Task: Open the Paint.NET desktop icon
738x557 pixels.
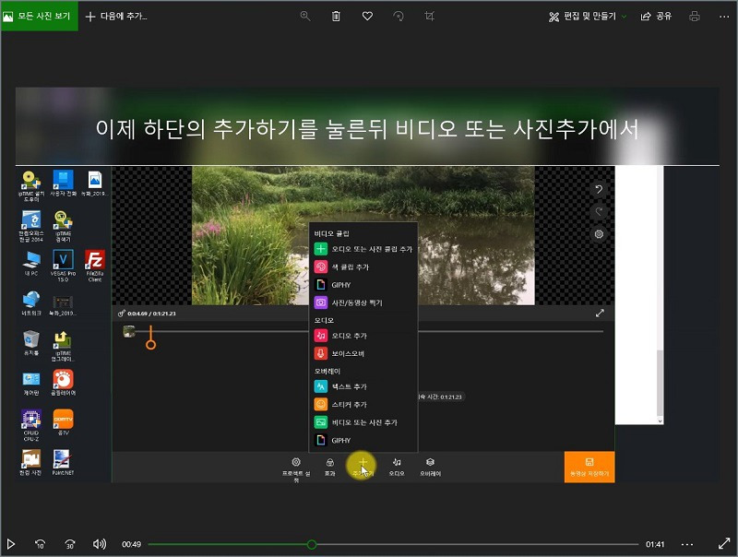Action: coord(63,462)
